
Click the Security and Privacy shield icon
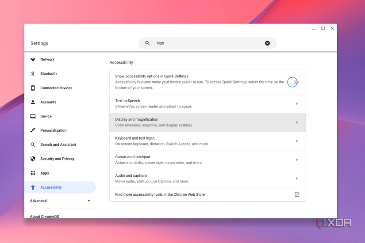[33, 159]
